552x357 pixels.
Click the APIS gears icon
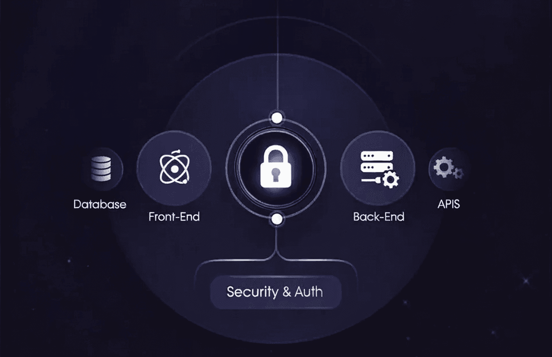[x=448, y=169]
